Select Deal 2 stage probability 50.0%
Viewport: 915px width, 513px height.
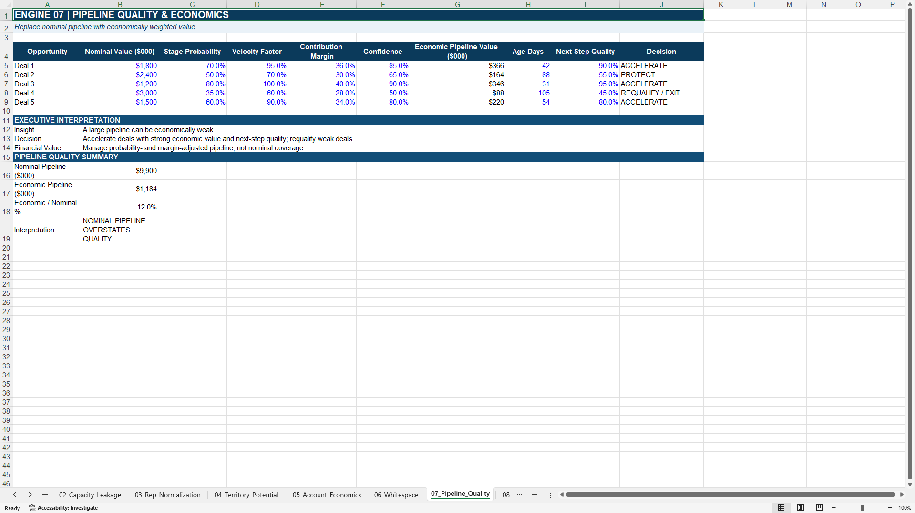(x=192, y=75)
